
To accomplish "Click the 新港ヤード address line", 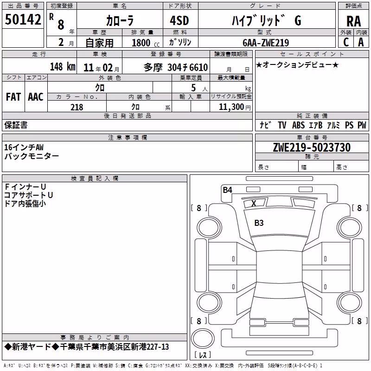I will coord(87,347).
